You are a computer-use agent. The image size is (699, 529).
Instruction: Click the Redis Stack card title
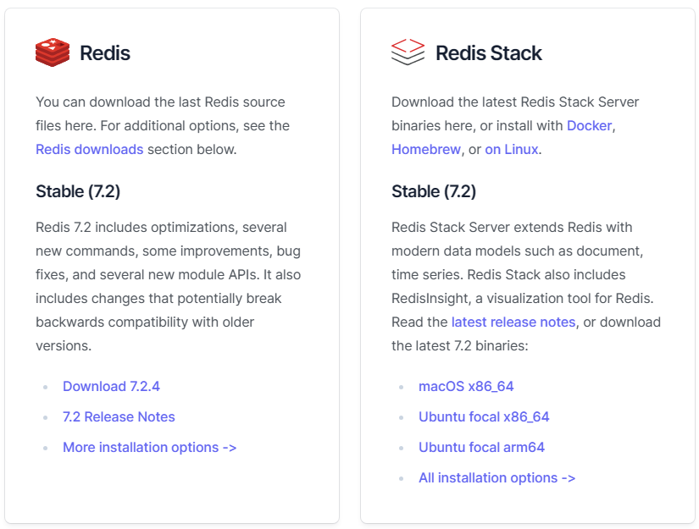489,53
